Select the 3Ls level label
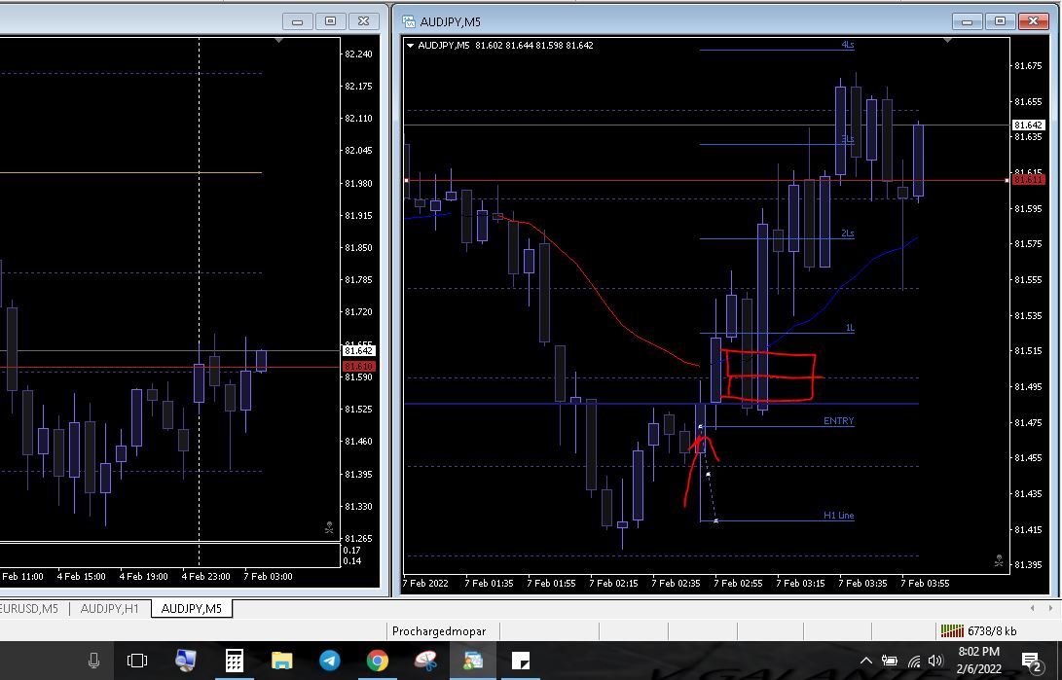Image resolution: width=1062 pixels, height=680 pixels. [847, 139]
